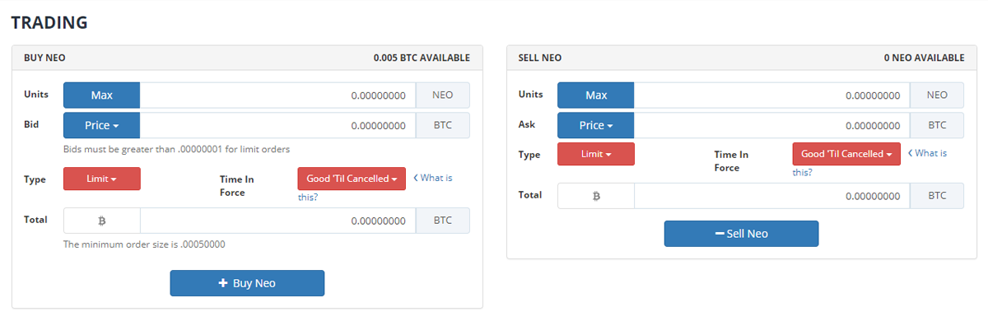988x321 pixels.
Task: Expand the Limit type dropdown in Buy panel
Action: coord(102,179)
